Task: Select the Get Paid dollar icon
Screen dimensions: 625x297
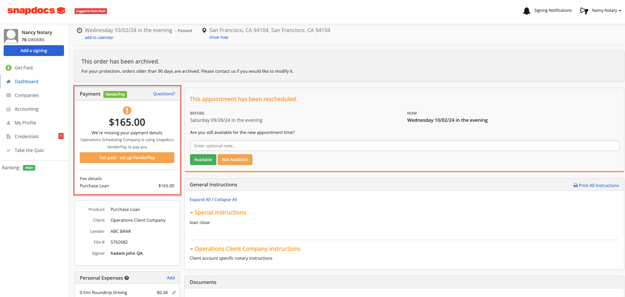Action: 9,67
